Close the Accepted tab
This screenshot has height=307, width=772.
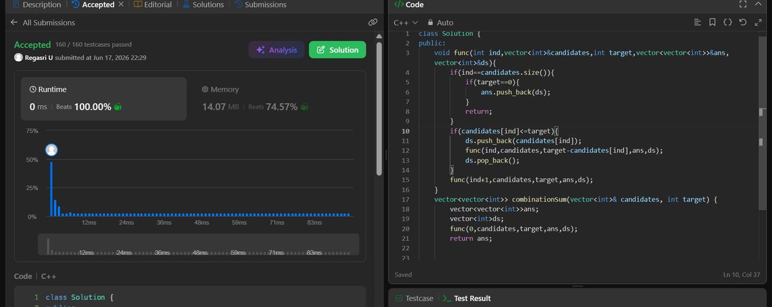121,4
